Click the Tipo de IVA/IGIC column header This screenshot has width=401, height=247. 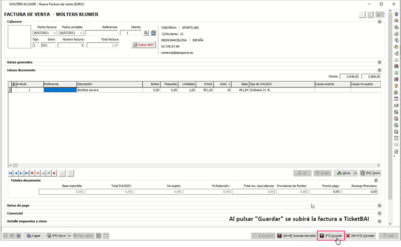tap(282, 84)
